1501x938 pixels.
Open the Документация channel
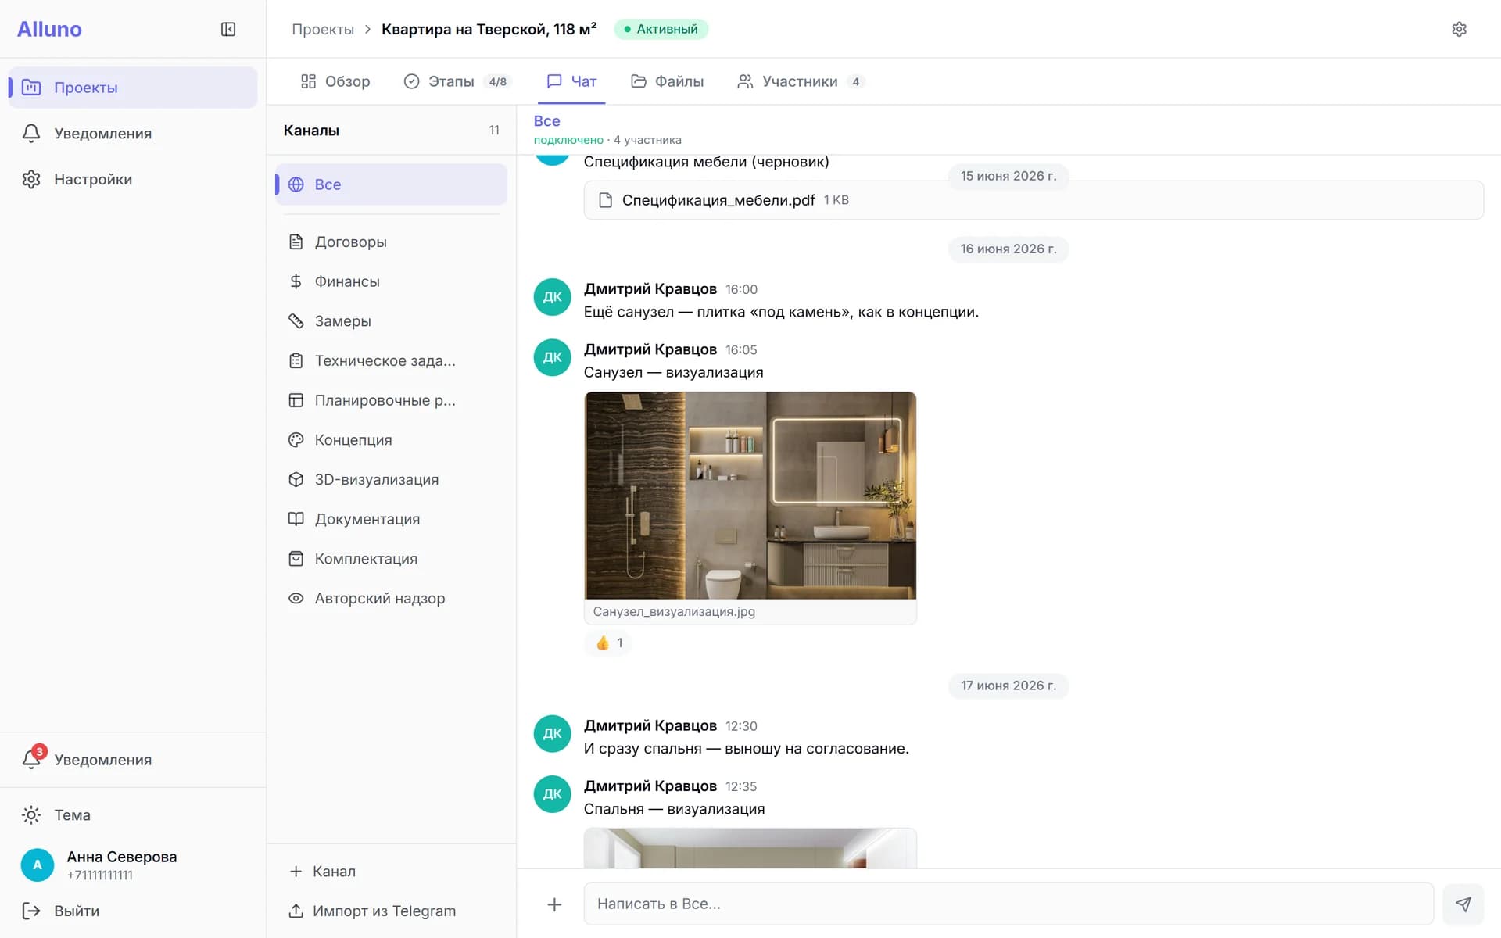(x=391, y=519)
